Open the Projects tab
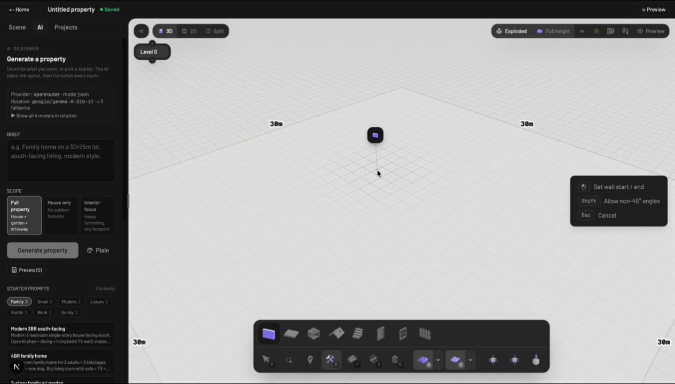 point(66,27)
